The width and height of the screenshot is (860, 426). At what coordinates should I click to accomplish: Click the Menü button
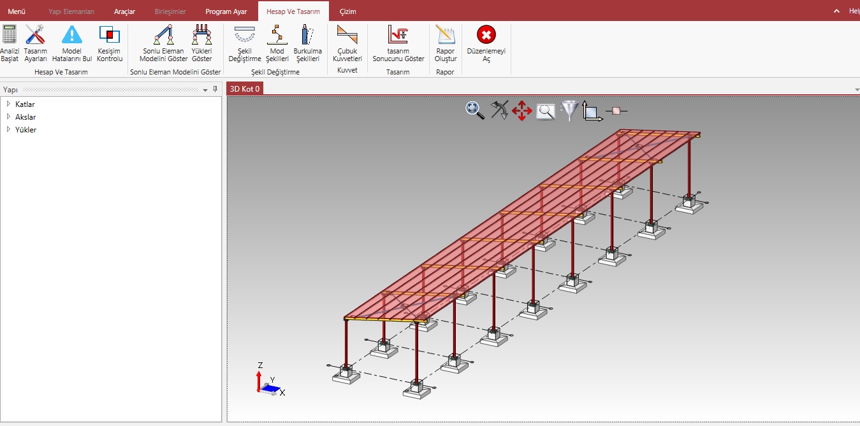[x=17, y=11]
